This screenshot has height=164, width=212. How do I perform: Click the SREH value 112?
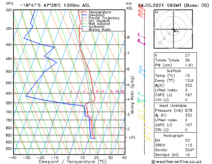point(189,145)
